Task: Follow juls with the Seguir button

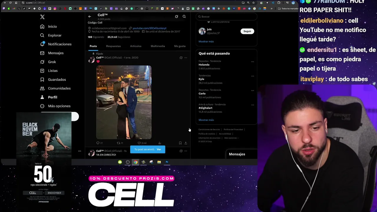Action: coord(247,31)
